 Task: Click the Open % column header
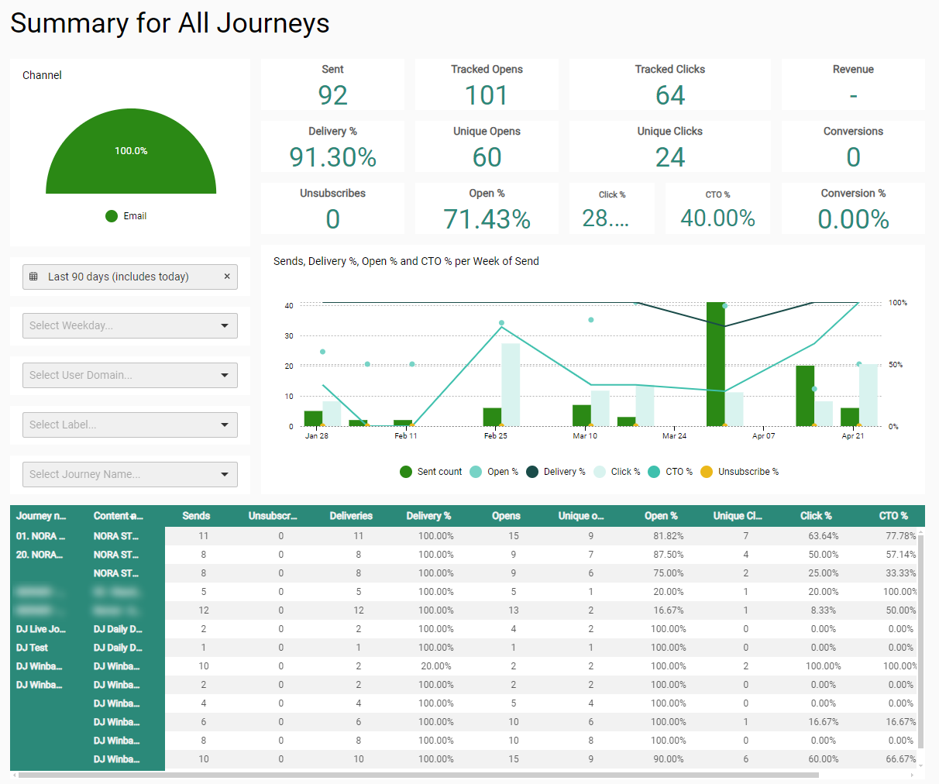[661, 516]
